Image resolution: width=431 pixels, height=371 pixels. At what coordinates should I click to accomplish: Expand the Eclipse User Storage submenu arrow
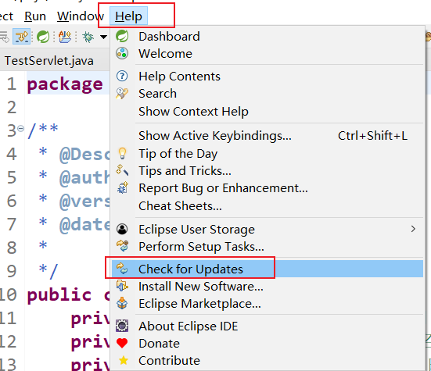[413, 229]
